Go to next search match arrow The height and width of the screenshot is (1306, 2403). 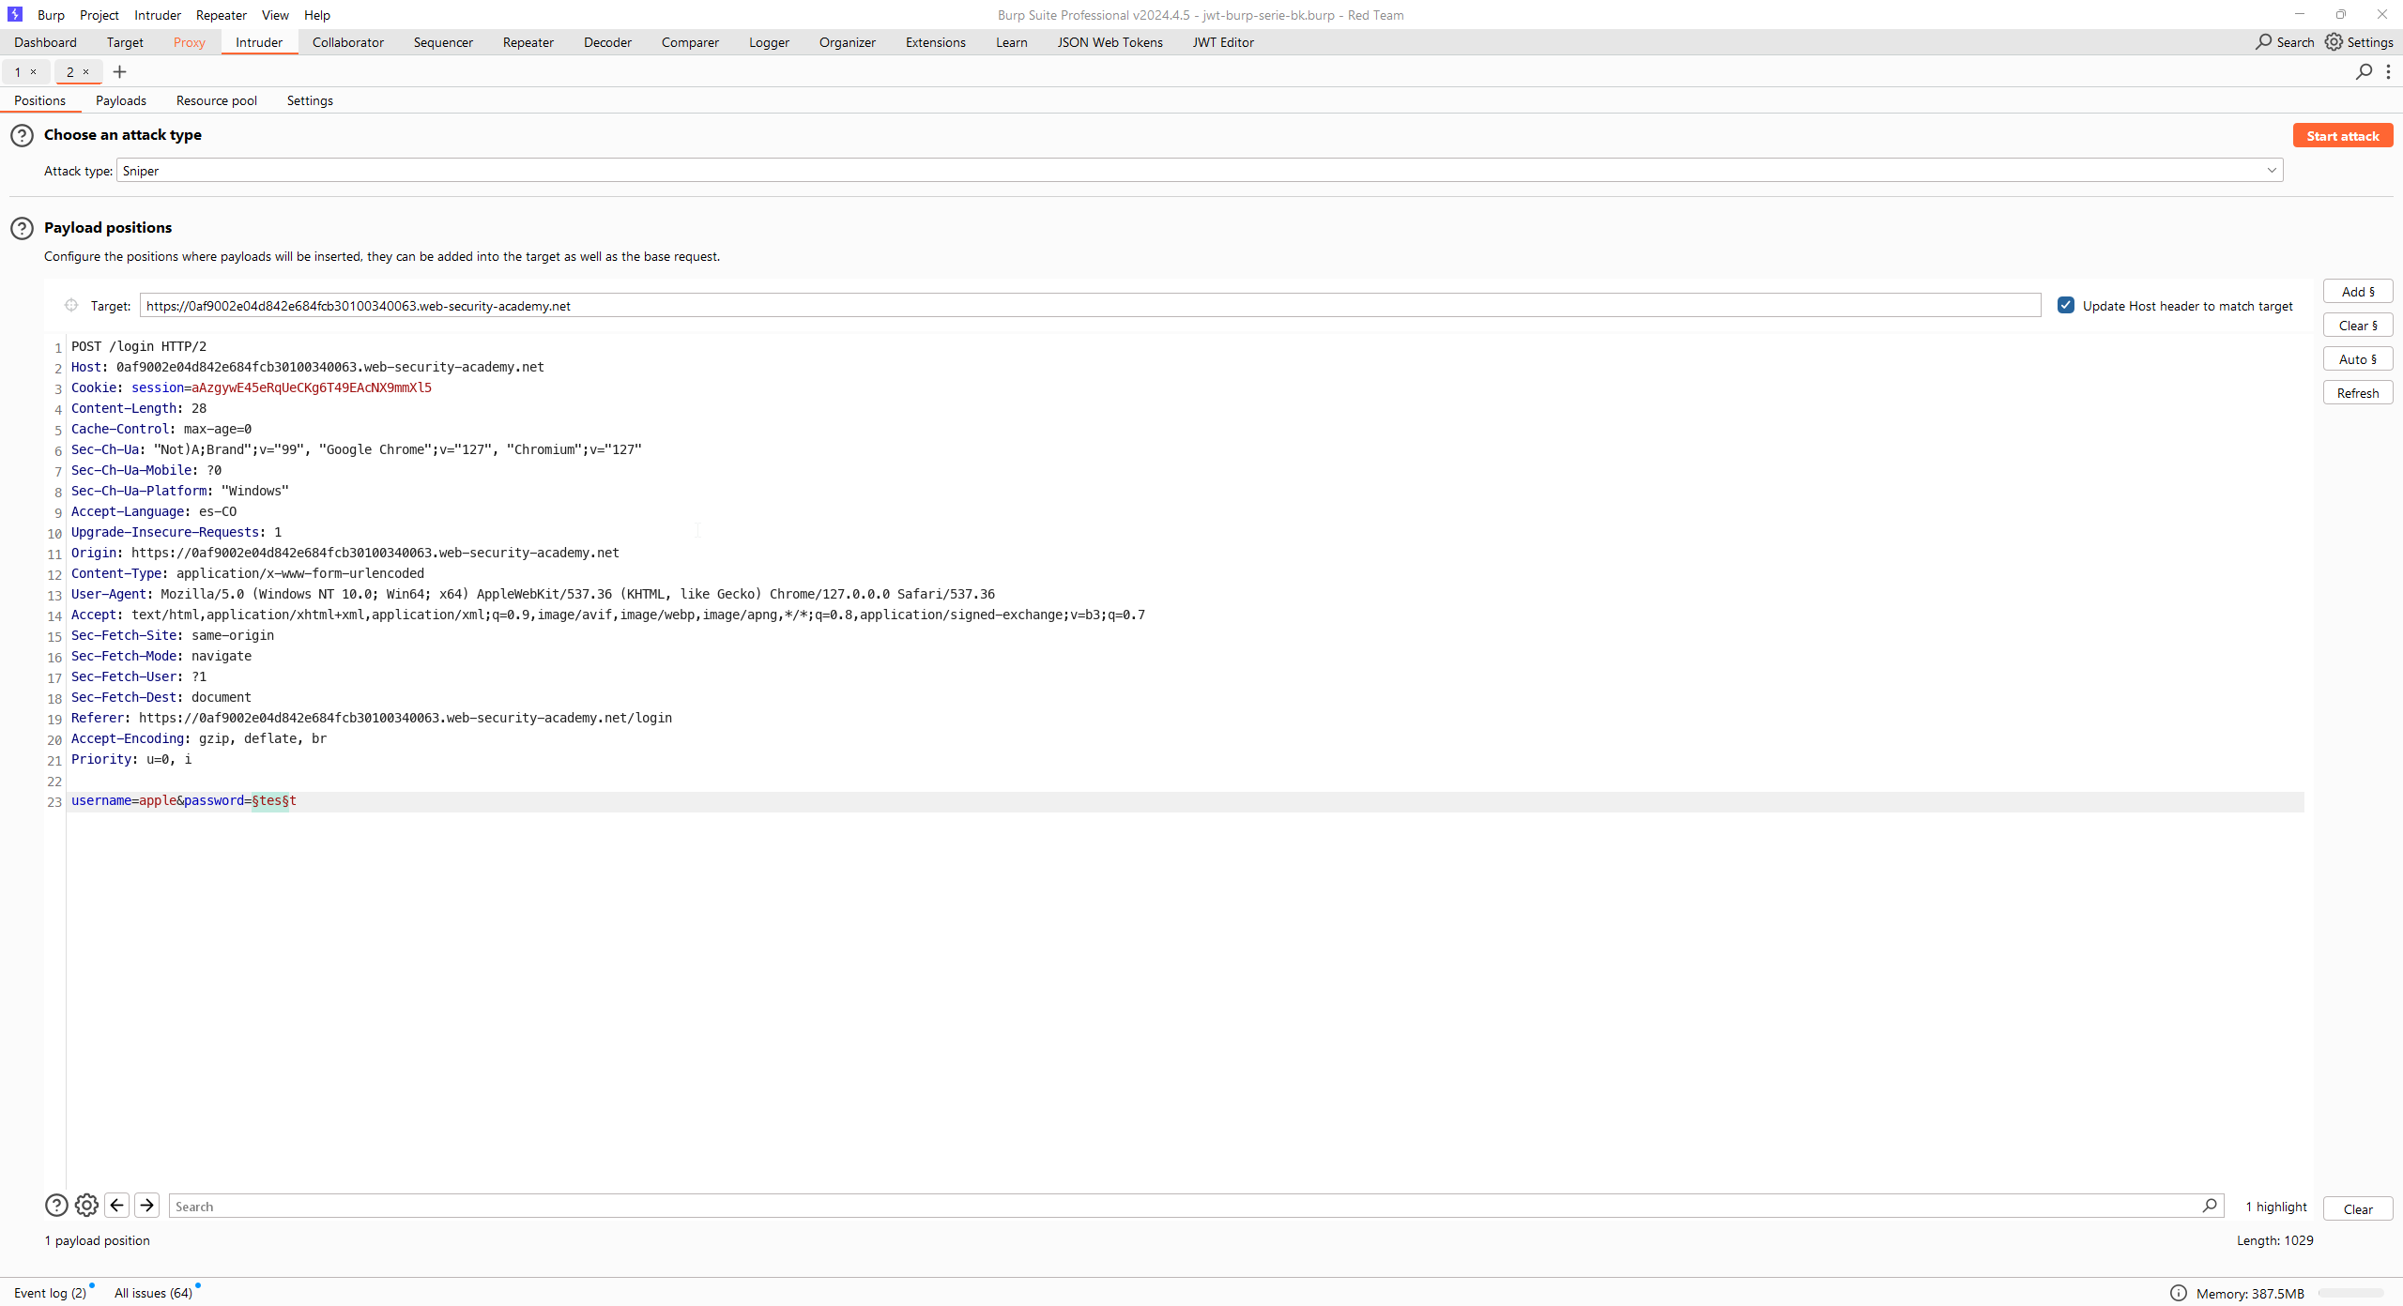tap(147, 1206)
